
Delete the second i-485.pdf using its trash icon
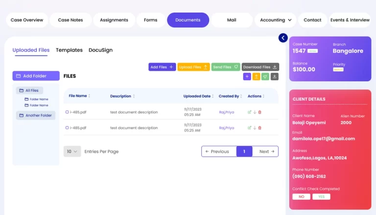pyautogui.click(x=260, y=128)
